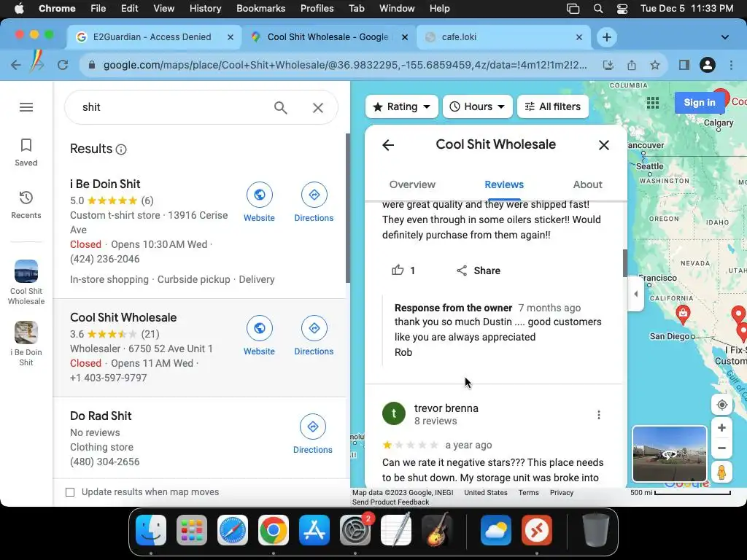The height and width of the screenshot is (560, 747).
Task: Go back in Chrome
Action: pyautogui.click(x=16, y=65)
